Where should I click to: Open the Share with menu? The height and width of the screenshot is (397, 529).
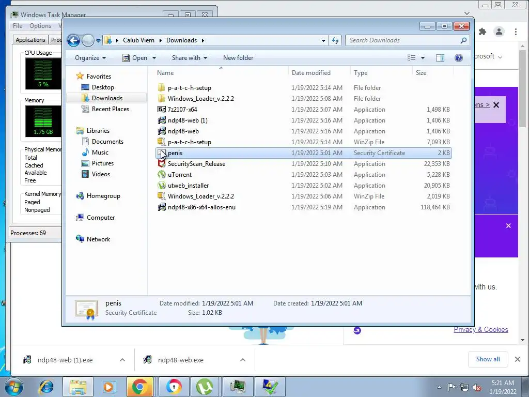[x=189, y=58]
